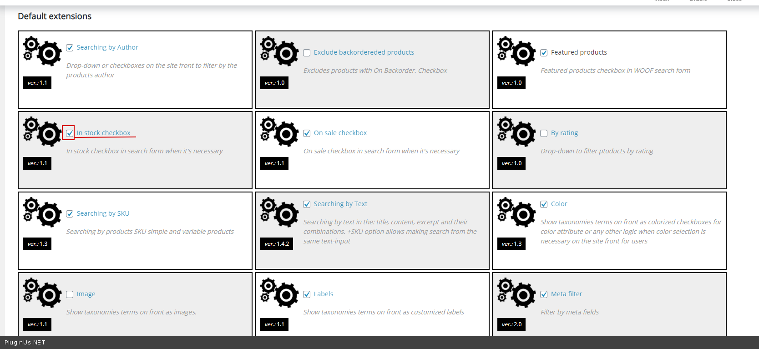Click the gears icon in On sale checkbox card
The height and width of the screenshot is (349, 759).
279,132
